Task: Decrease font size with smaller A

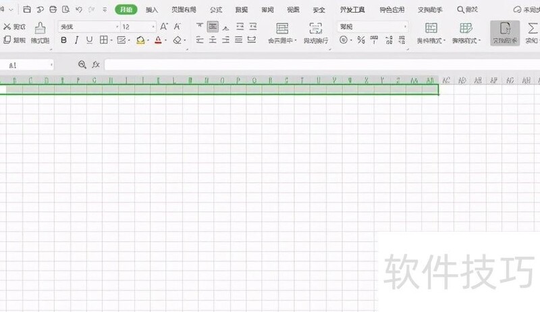Action: [177, 26]
